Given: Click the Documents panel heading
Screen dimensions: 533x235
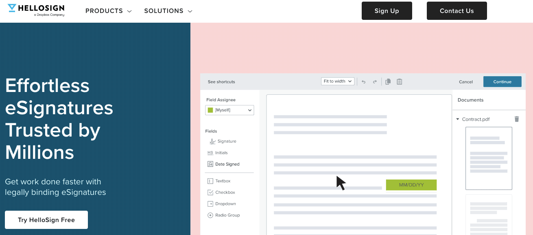Looking at the screenshot, I should tap(471, 100).
